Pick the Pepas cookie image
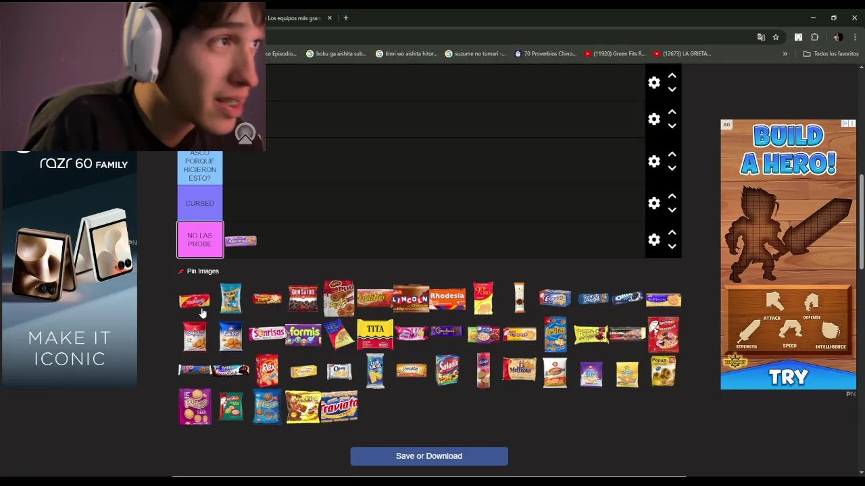This screenshot has width=865, height=486. 663,371
